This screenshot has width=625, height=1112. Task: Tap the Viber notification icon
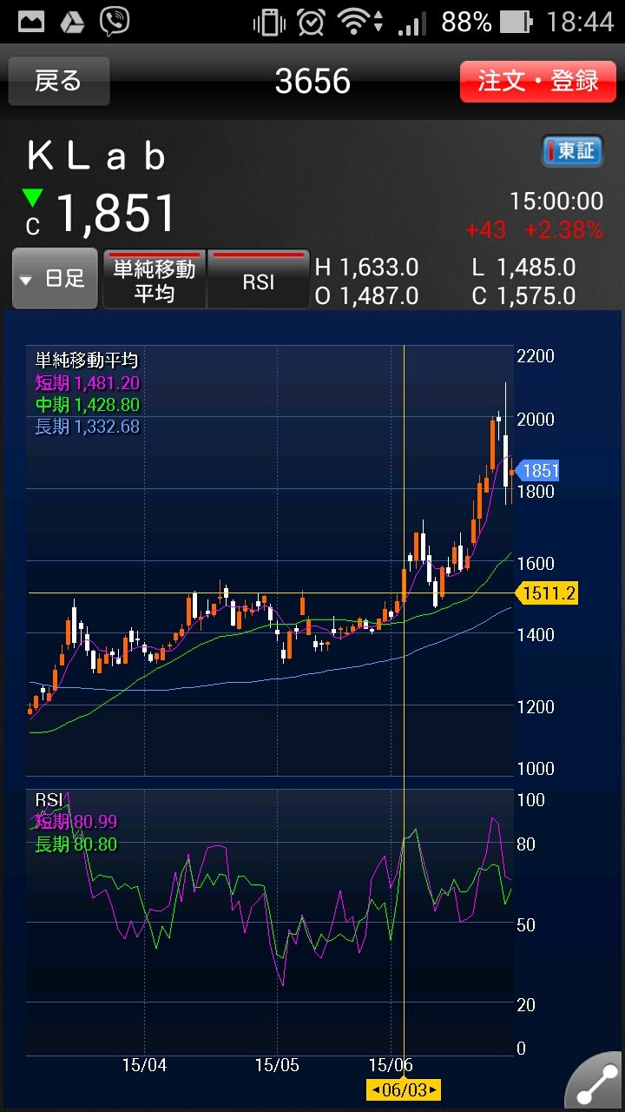point(115,22)
